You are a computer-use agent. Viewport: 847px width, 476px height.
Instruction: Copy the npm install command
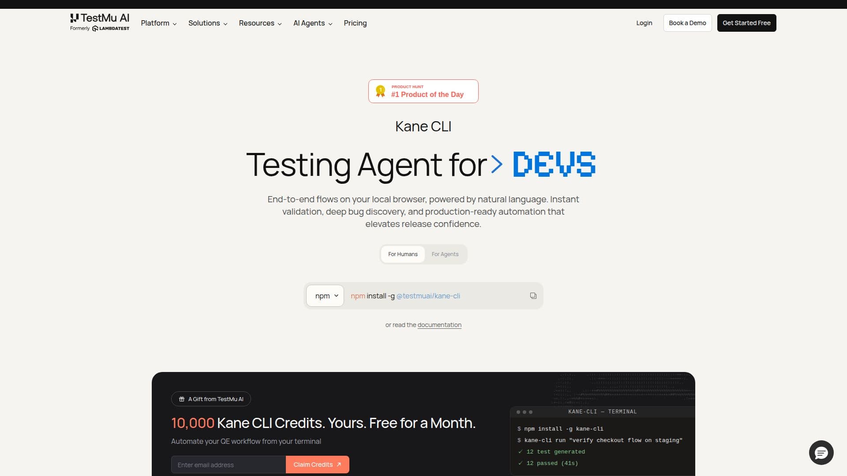coord(533,296)
